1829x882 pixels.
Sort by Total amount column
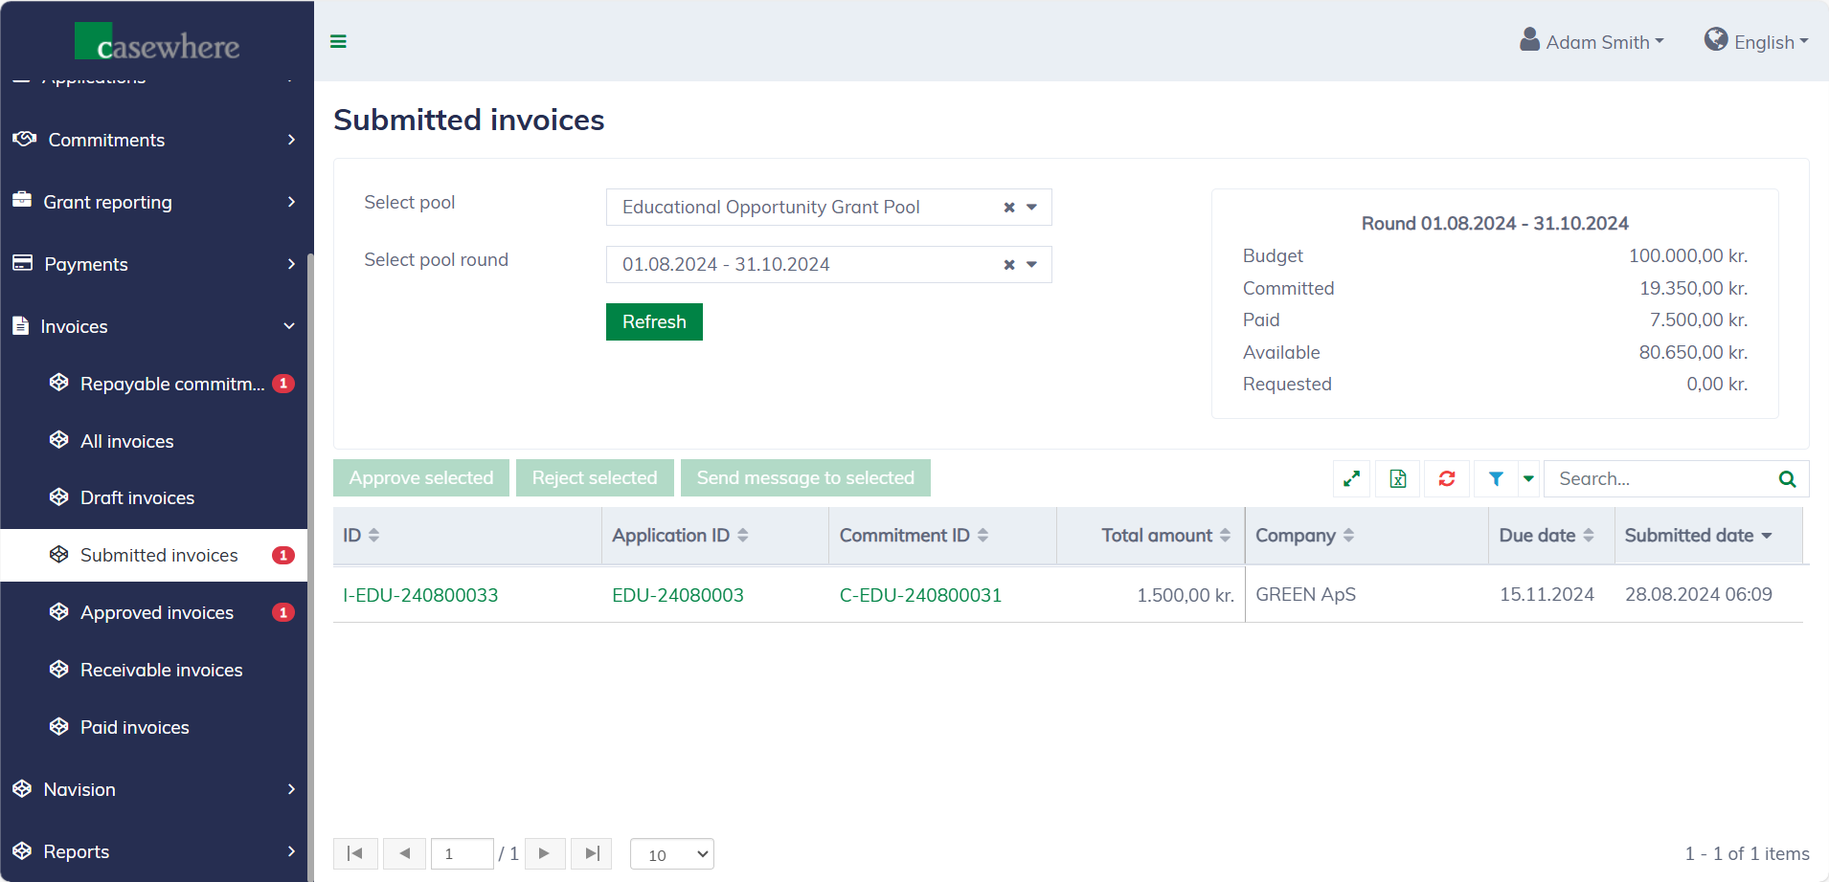(x=1225, y=536)
